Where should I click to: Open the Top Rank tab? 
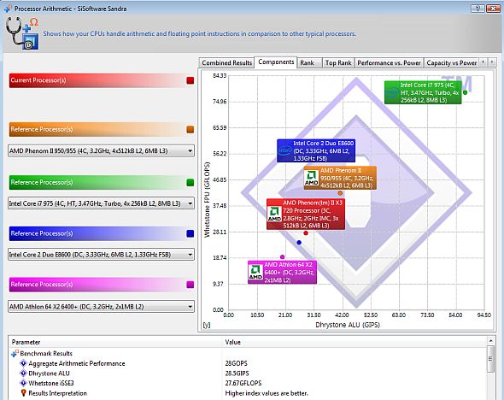coord(338,63)
